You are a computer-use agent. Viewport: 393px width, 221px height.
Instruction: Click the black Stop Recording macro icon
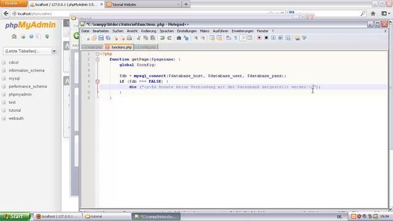(x=266, y=38)
